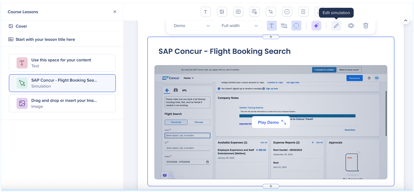The width and height of the screenshot is (414, 192).
Task: Open the Demo mode dropdown
Action: (x=192, y=26)
